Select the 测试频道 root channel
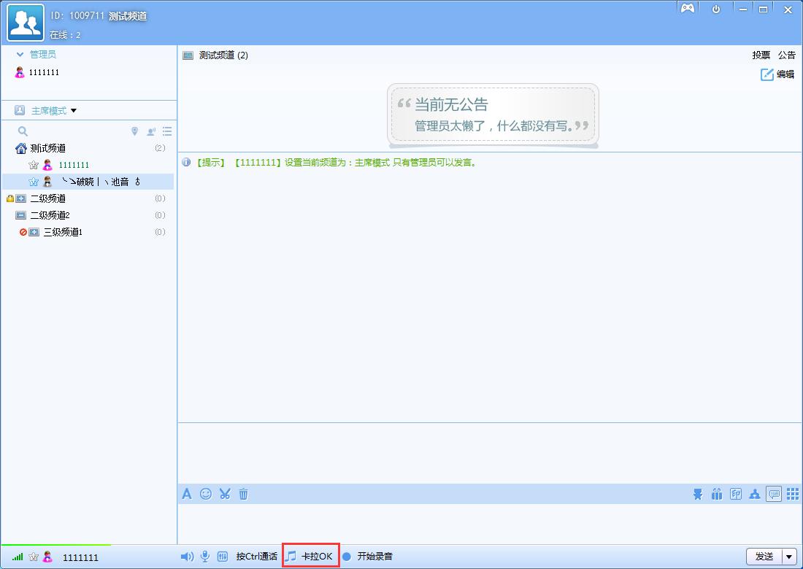Image resolution: width=803 pixels, height=569 pixels. point(47,148)
